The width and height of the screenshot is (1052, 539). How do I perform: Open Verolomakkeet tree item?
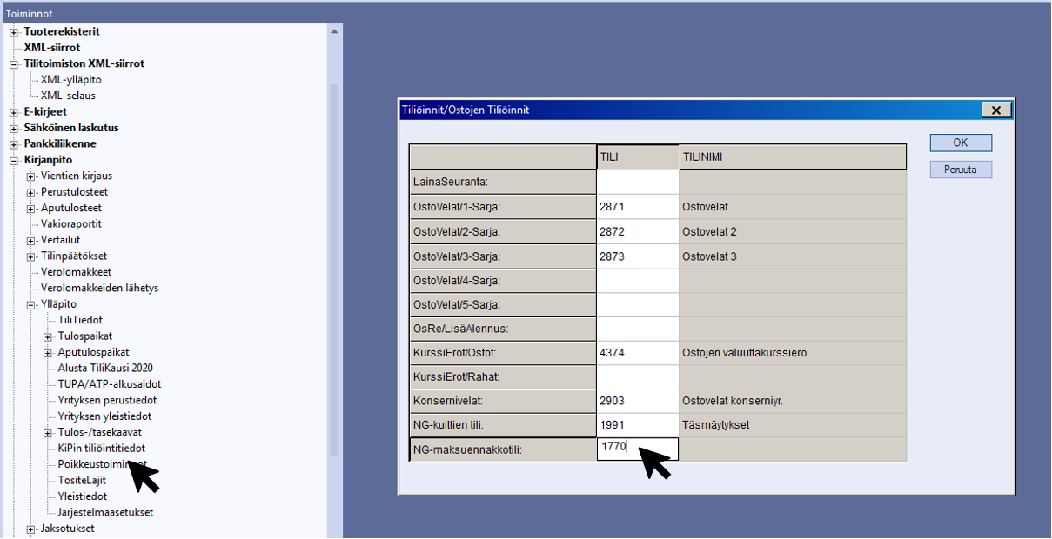pos(76,272)
